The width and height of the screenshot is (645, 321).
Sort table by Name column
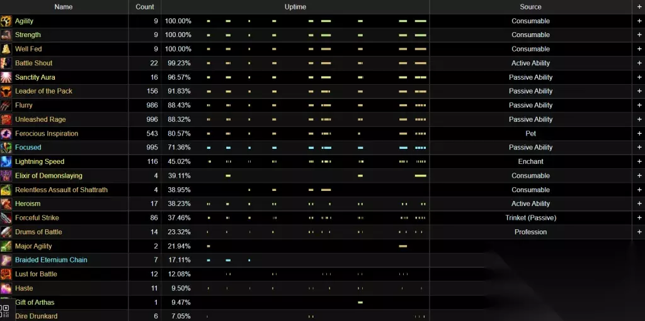pos(64,7)
